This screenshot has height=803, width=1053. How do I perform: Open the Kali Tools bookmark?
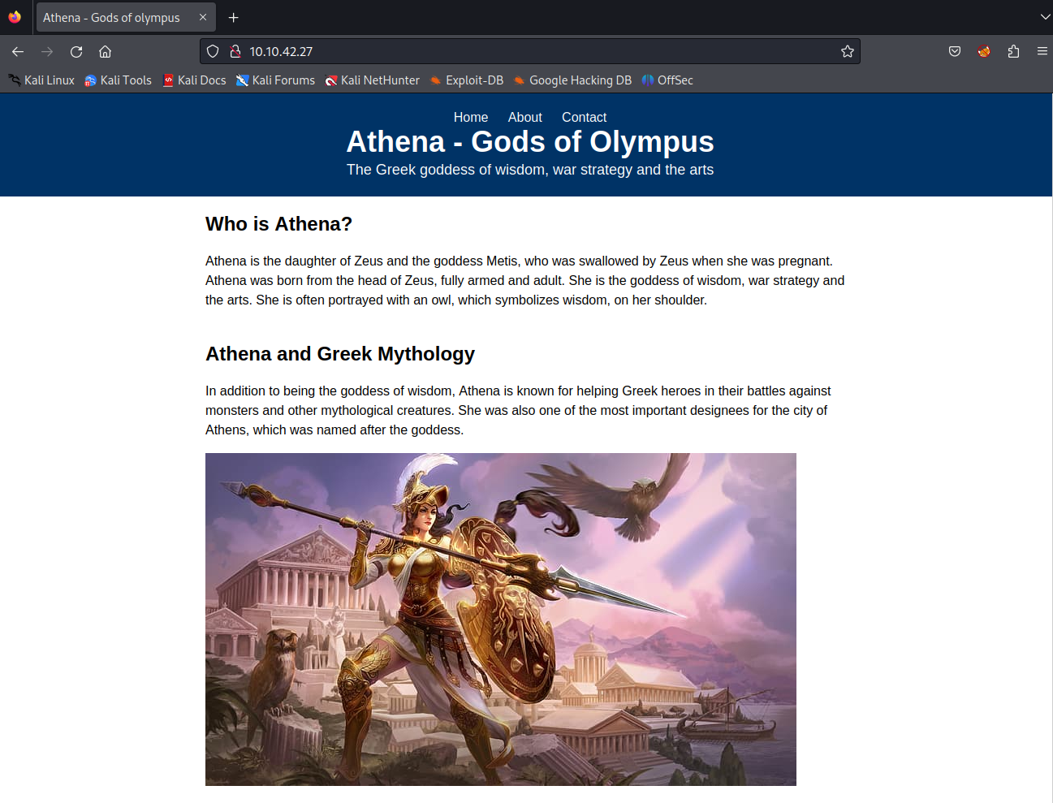tap(119, 80)
